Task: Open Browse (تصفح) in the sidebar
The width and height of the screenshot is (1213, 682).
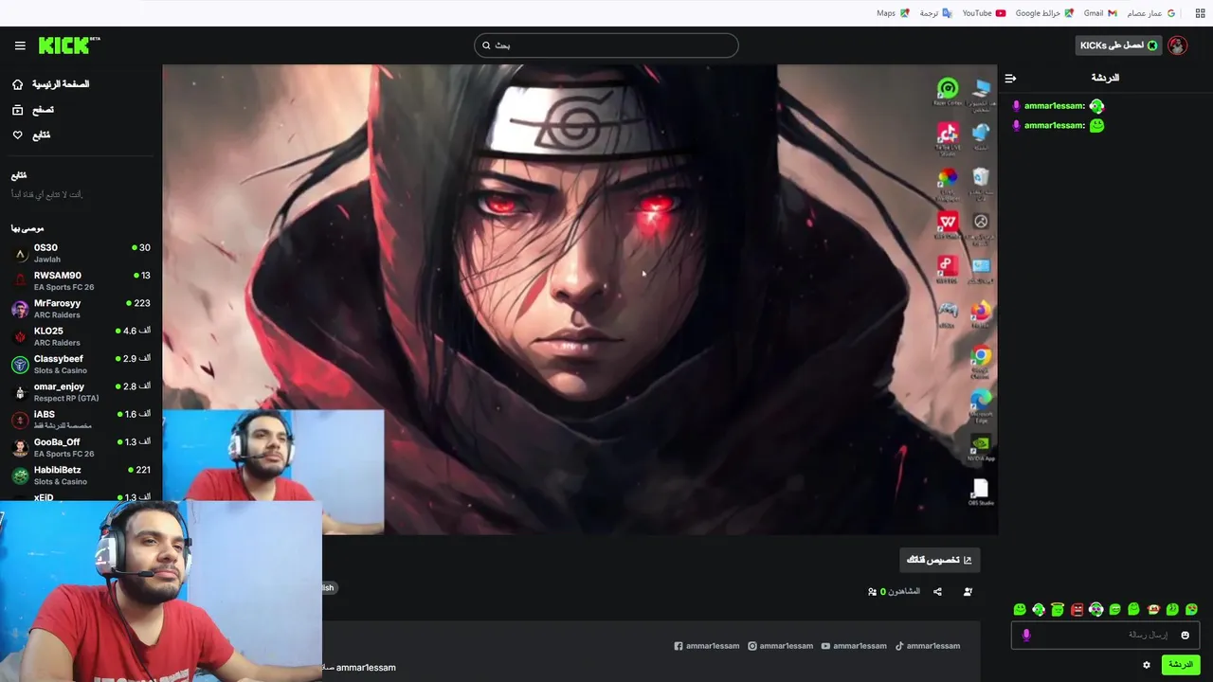Action: [x=33, y=110]
